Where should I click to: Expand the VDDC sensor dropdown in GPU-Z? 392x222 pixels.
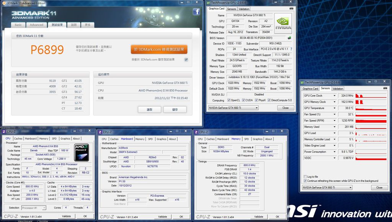point(334,158)
